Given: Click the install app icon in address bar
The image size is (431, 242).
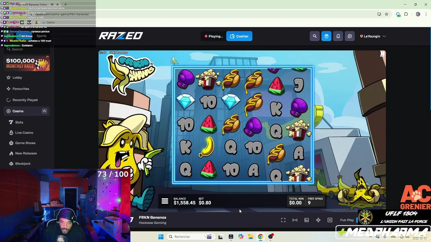Looking at the screenshot, I should click(x=379, y=14).
